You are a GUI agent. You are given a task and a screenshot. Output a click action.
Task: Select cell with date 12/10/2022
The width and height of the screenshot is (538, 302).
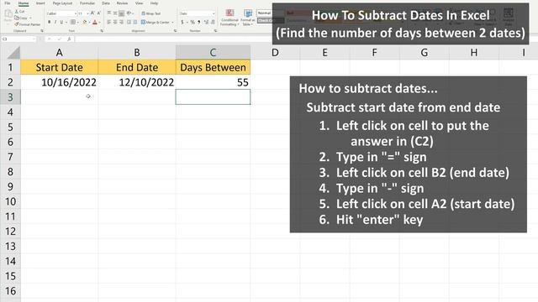click(137, 82)
